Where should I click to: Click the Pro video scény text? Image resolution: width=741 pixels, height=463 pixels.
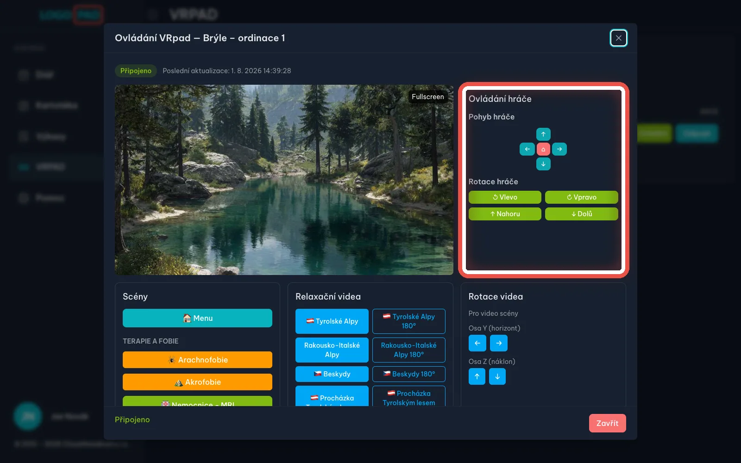[x=493, y=313]
